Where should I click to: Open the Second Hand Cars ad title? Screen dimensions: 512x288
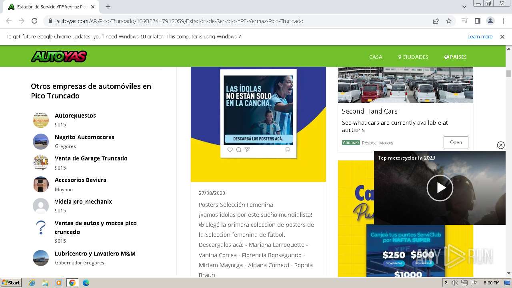coord(370,111)
